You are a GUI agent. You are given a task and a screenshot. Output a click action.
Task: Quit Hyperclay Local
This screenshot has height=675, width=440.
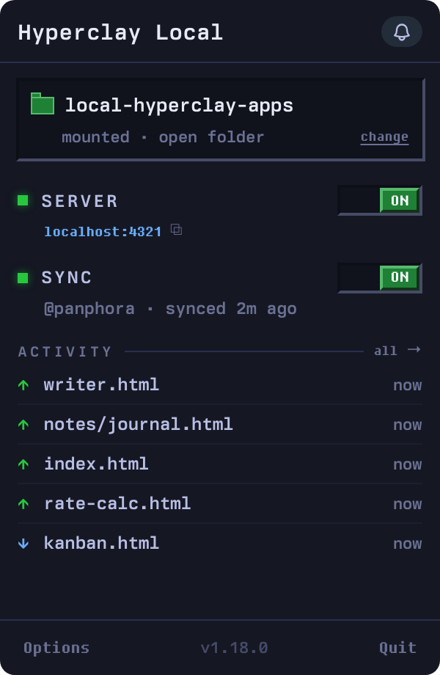pyautogui.click(x=397, y=648)
